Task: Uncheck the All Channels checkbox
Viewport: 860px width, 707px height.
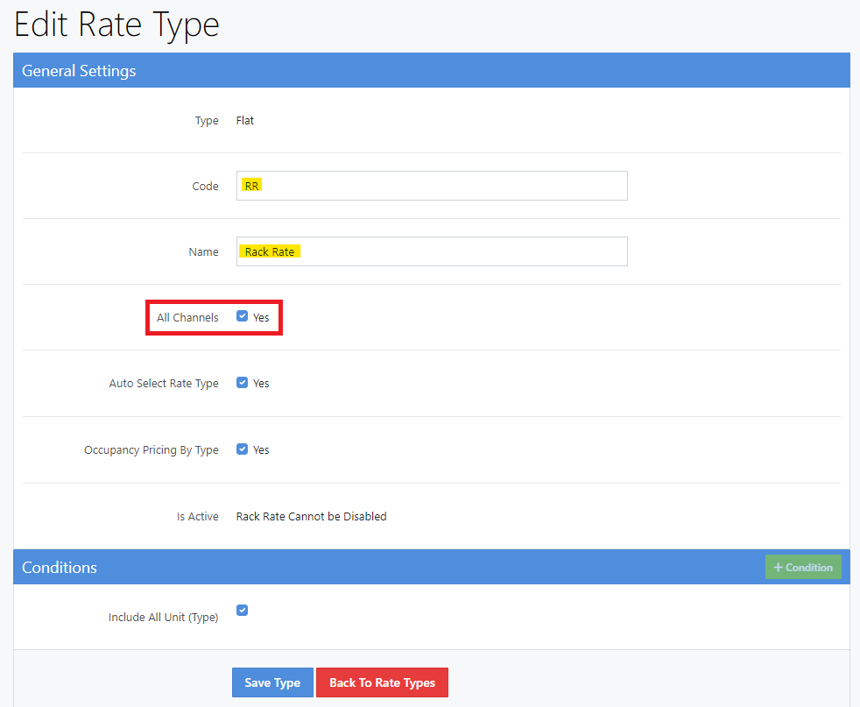Action: [x=243, y=316]
